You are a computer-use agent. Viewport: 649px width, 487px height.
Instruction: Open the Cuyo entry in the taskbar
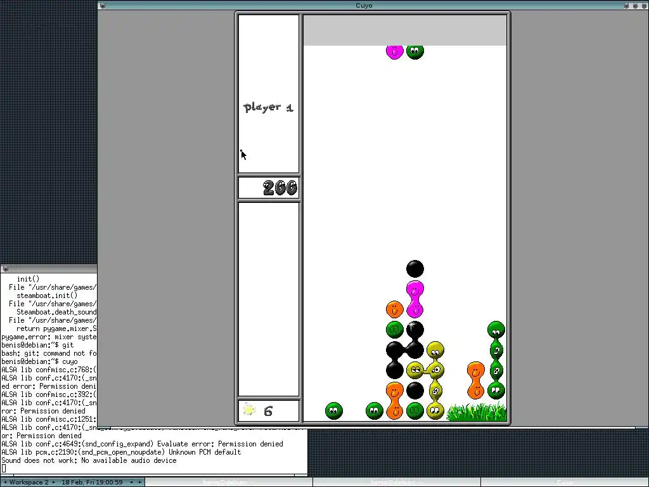coord(564,482)
